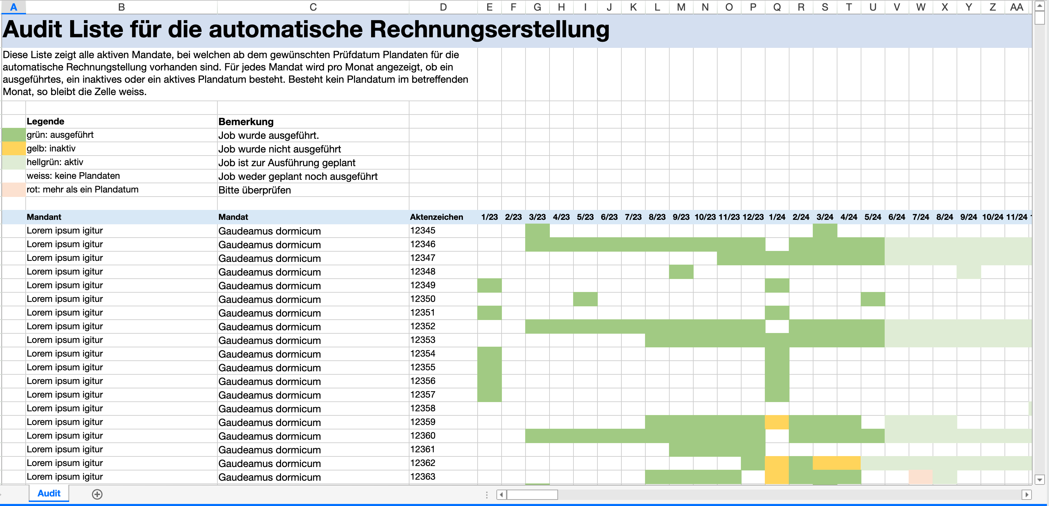Click the green 'ausgeführt' legend swatch

13,135
